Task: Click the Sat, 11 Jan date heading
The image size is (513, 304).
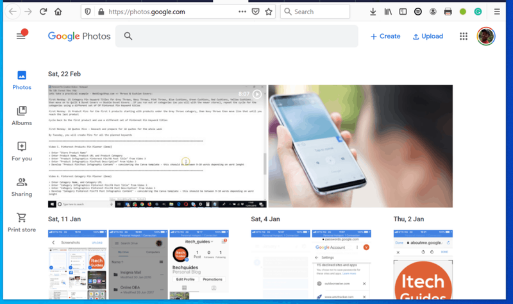Action: coord(64,219)
